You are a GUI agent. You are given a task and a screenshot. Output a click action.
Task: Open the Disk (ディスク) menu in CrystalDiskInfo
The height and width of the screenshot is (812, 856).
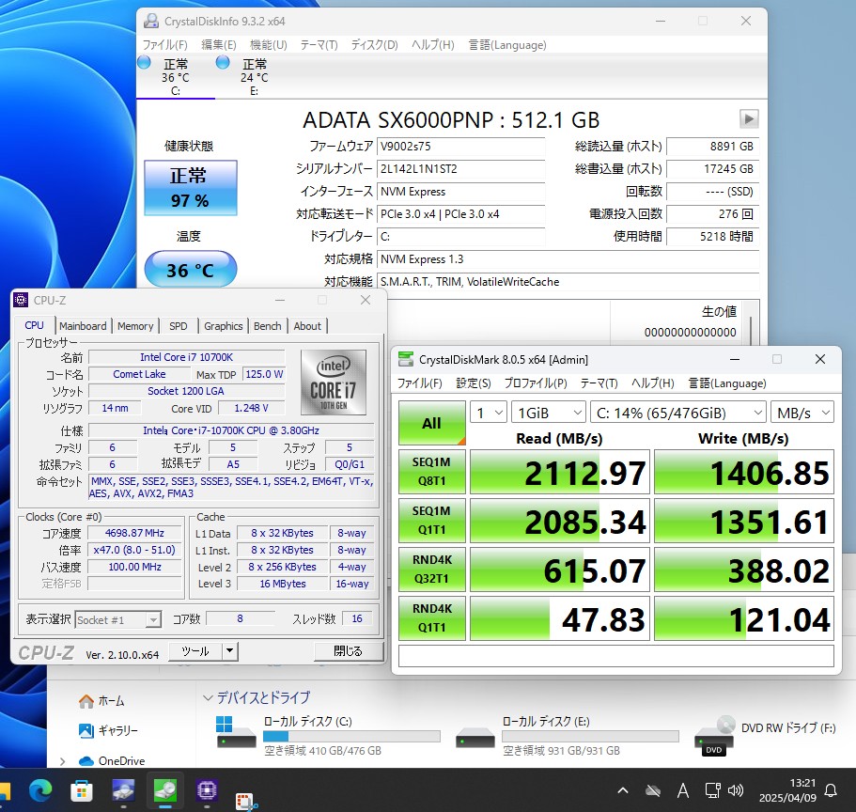375,45
